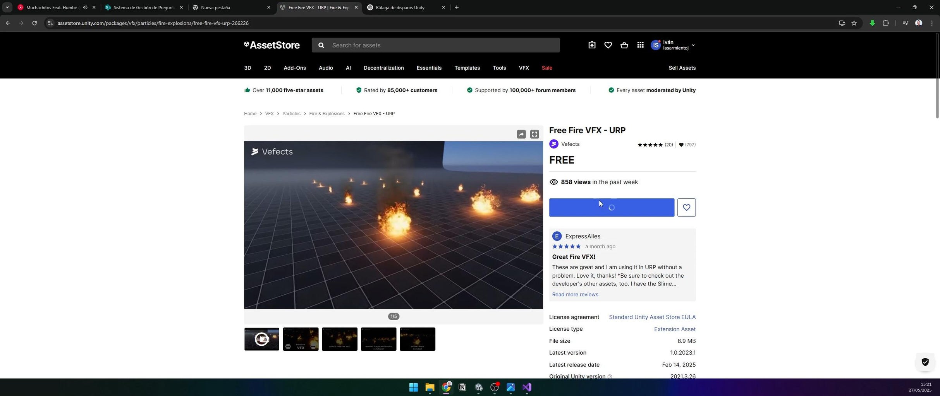Image resolution: width=940 pixels, height=396 pixels.
Task: Click the blue loading add-to-assets button
Action: (612, 208)
